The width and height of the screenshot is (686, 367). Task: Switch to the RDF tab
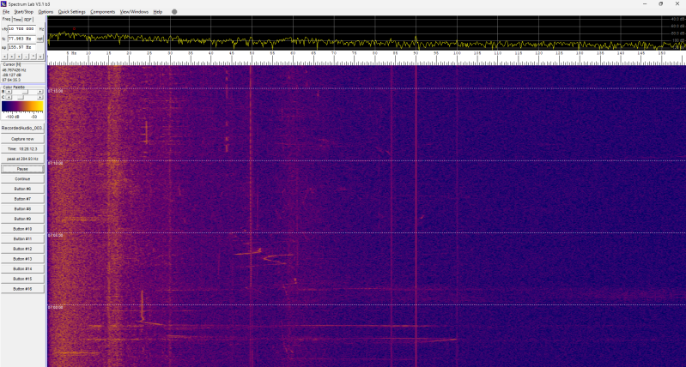point(28,20)
